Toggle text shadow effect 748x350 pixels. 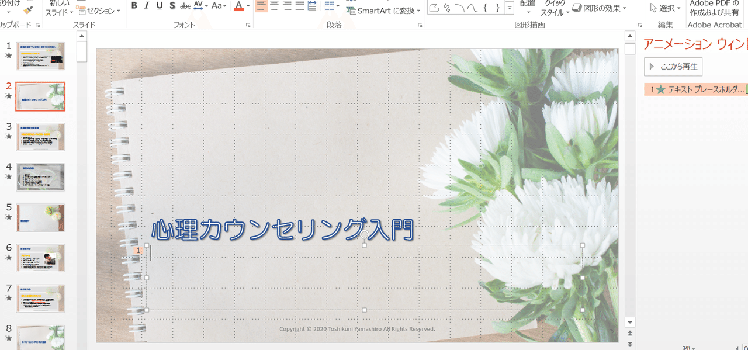pyautogui.click(x=172, y=6)
